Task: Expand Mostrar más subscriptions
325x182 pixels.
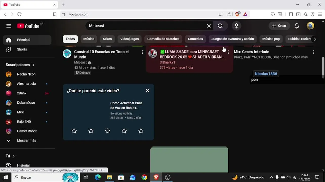Action: coord(27,141)
